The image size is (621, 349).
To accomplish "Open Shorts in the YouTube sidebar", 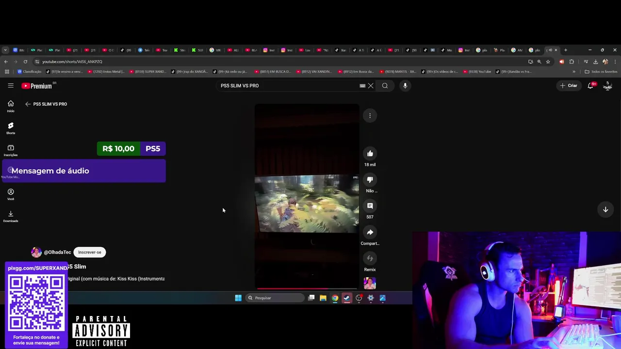I will click(x=11, y=128).
